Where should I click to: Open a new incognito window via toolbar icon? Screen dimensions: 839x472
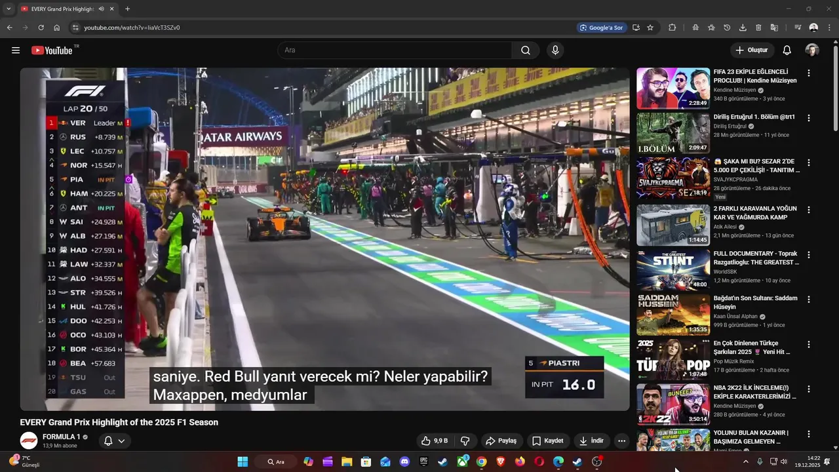pos(695,28)
